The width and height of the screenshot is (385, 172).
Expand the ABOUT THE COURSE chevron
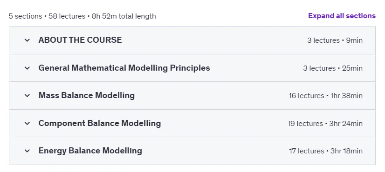[27, 40]
